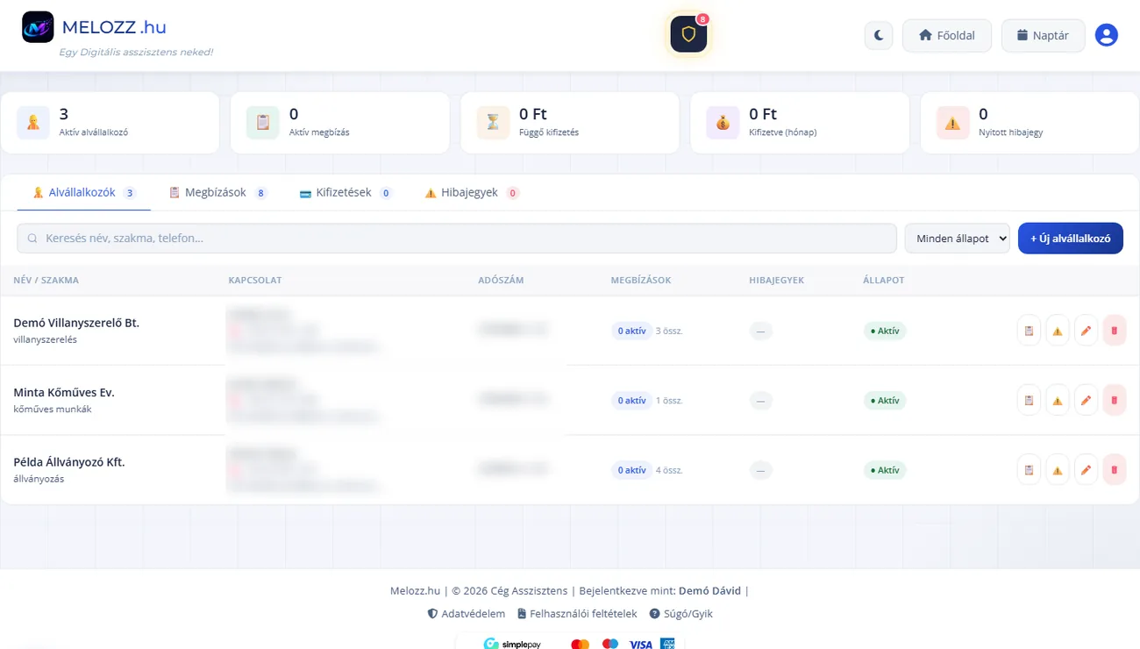Open the user profile avatar icon
Screen dimensions: 1140x649
[x=1107, y=36]
